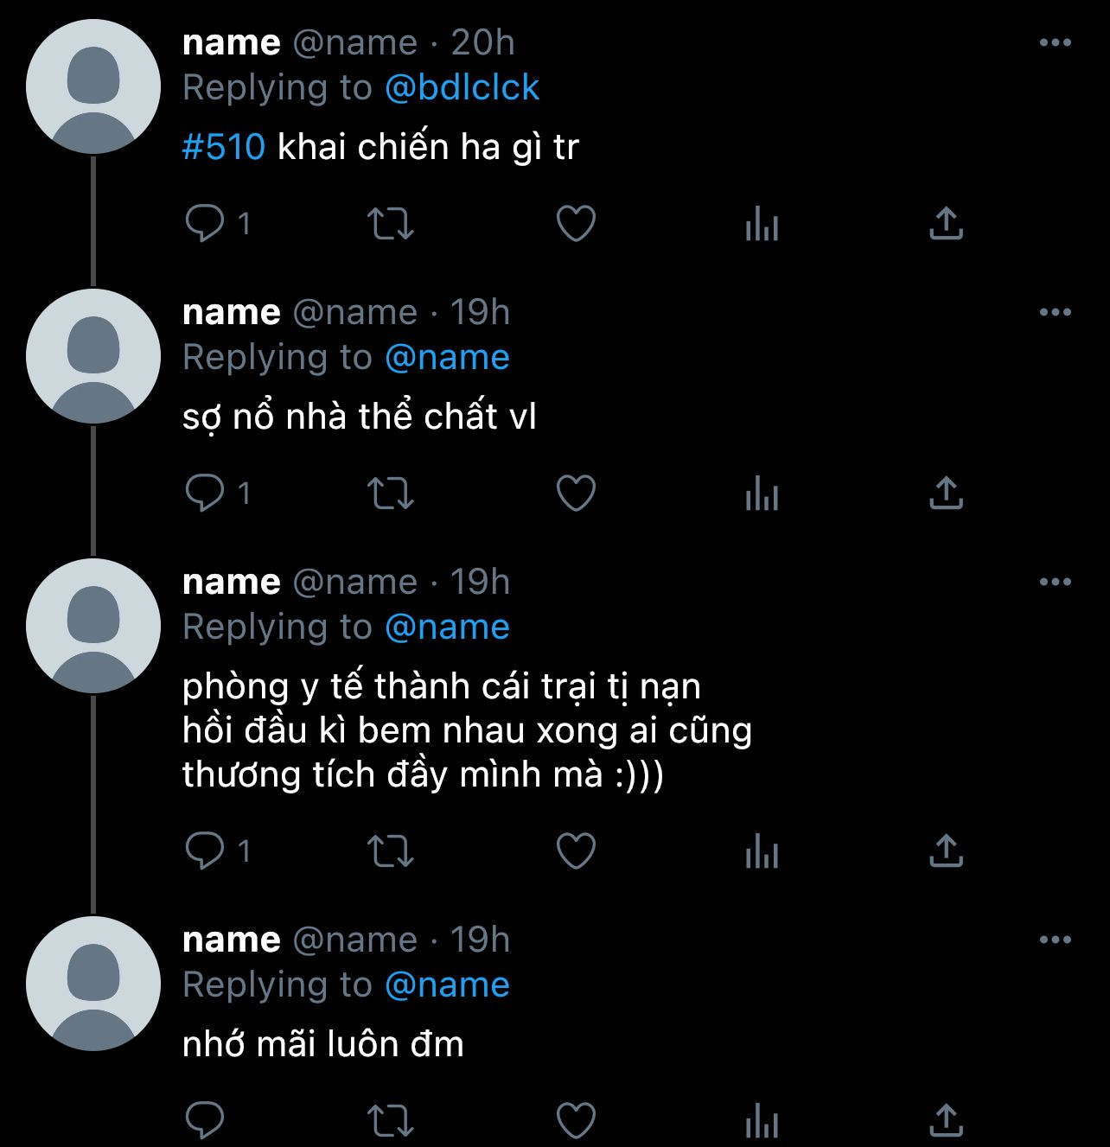This screenshot has height=1147, width=1110.
Task: Open more options for 'phòng y tế' tweet
Action: click(x=1056, y=582)
